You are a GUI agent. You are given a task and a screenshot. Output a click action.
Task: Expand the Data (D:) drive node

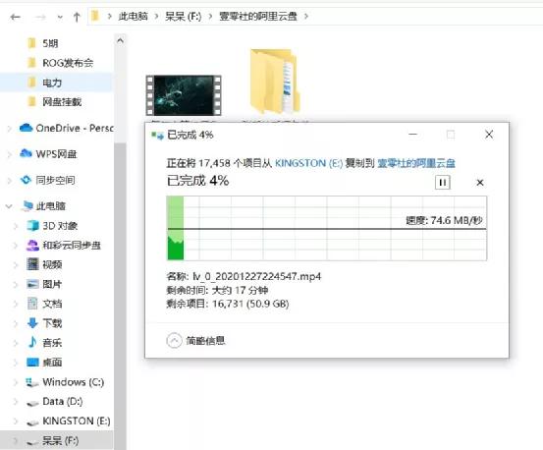tap(16, 402)
